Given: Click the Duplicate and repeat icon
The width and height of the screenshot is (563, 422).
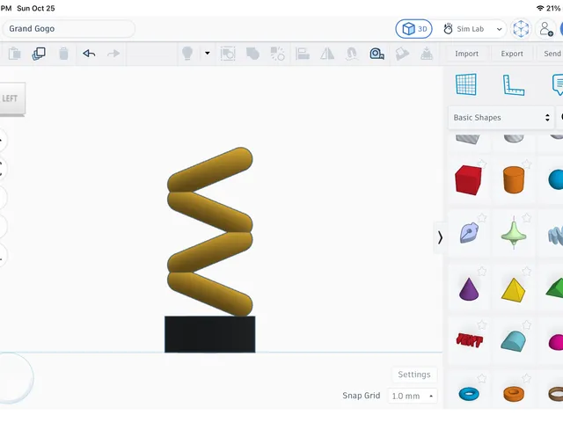Looking at the screenshot, I should point(39,54).
